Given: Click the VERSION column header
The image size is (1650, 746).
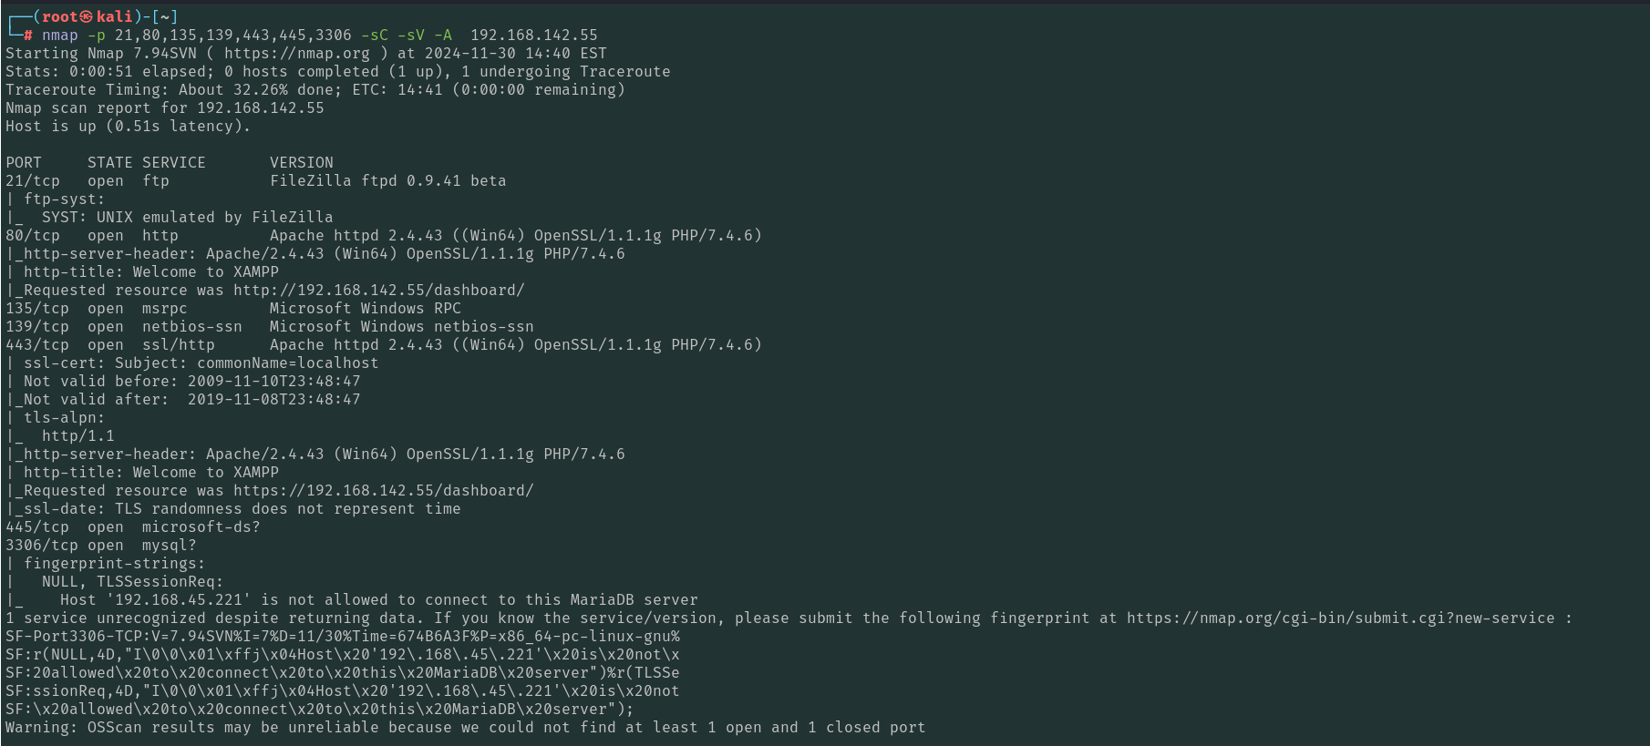Looking at the screenshot, I should coord(301,163).
